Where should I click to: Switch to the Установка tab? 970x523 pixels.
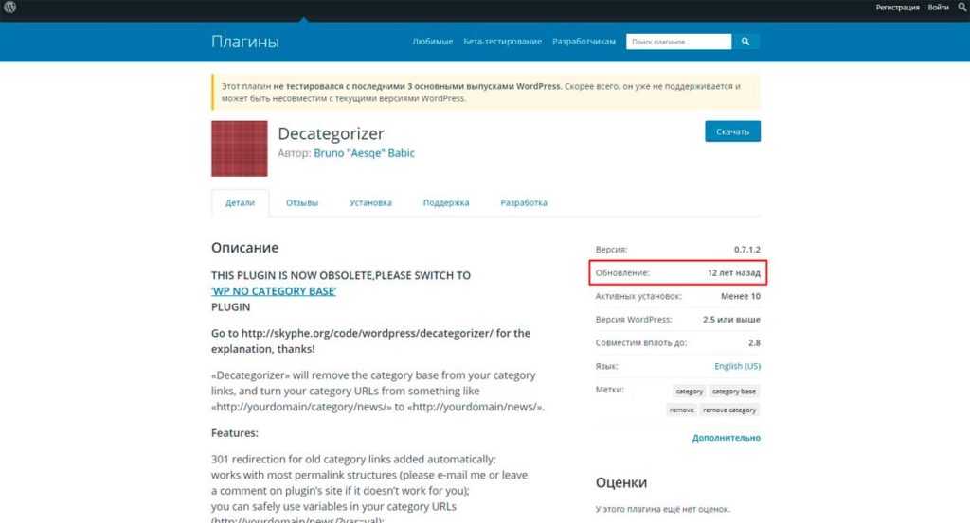370,203
